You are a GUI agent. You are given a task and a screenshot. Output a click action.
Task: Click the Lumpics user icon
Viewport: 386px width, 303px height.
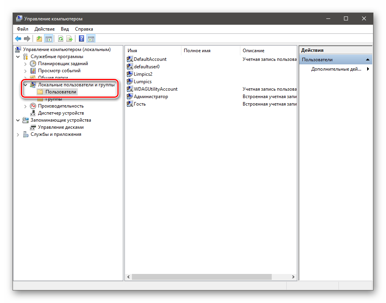pyautogui.click(x=130, y=82)
